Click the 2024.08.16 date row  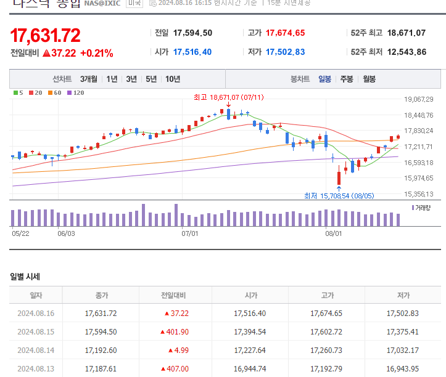click(225, 314)
